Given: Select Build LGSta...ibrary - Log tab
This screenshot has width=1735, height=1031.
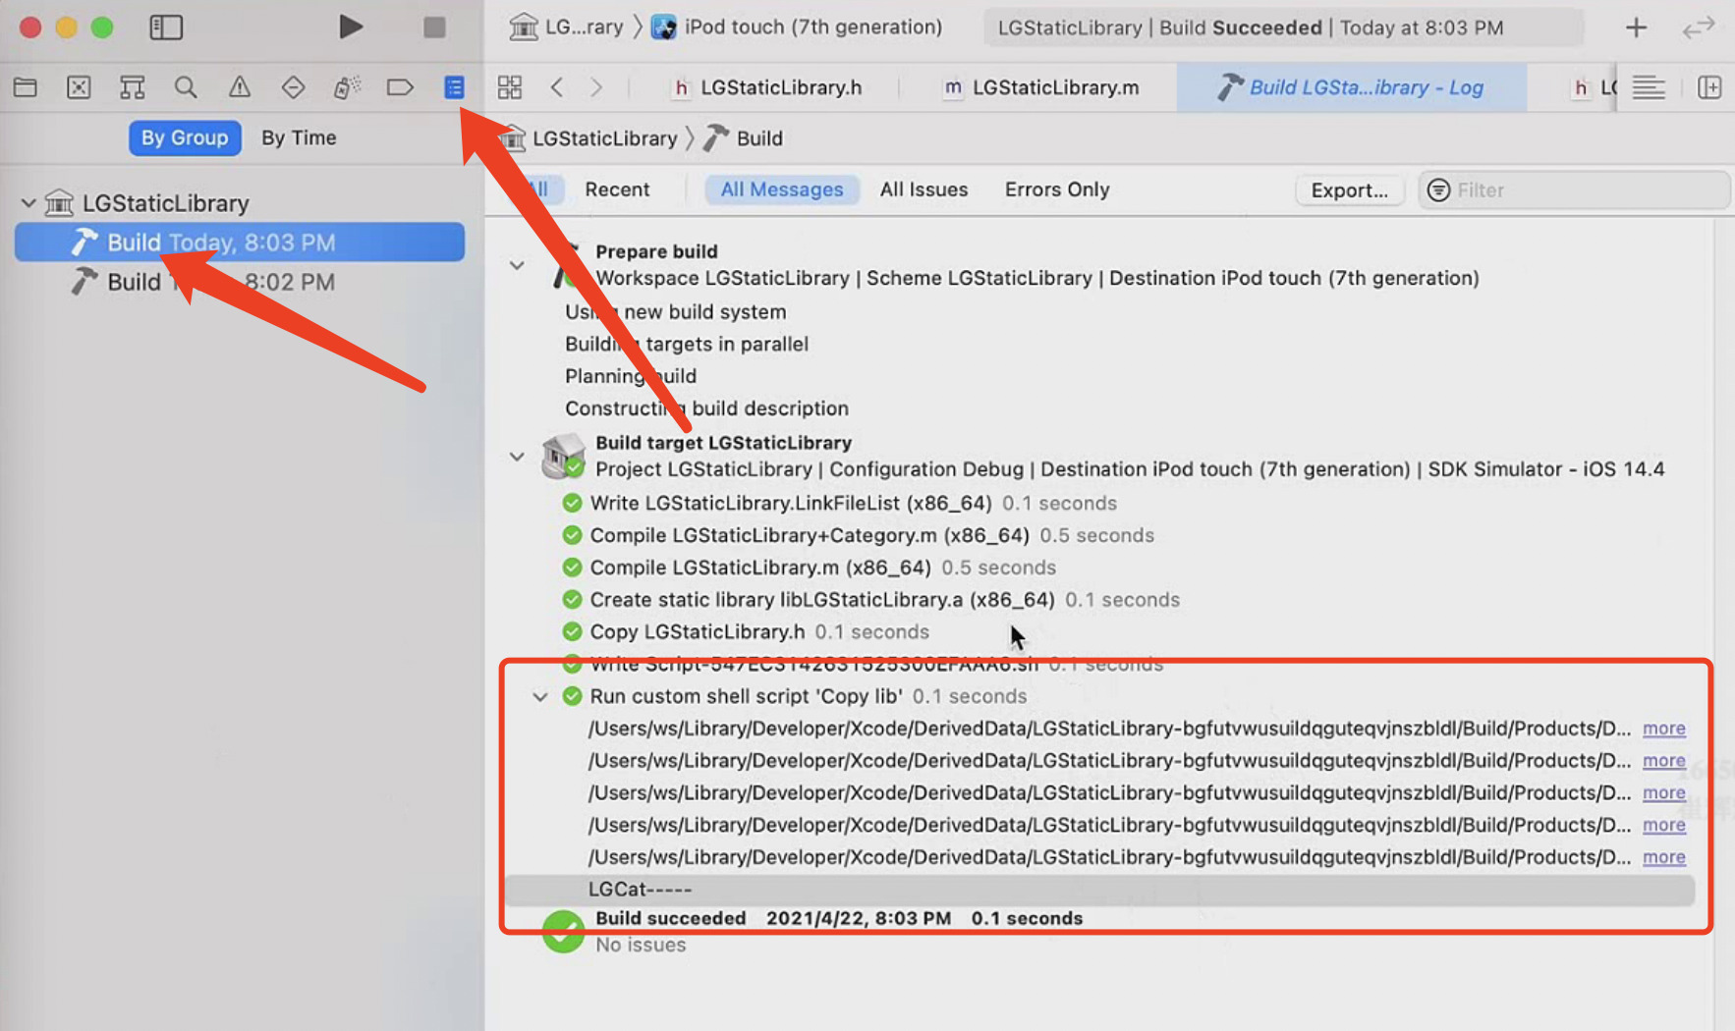Looking at the screenshot, I should coord(1351,87).
